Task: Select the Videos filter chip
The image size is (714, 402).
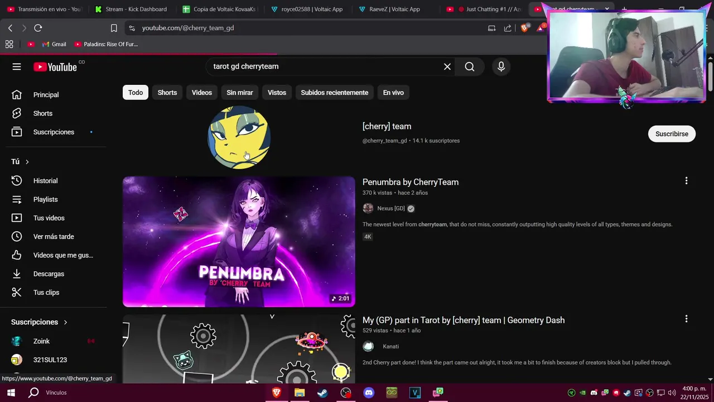Action: point(202,93)
